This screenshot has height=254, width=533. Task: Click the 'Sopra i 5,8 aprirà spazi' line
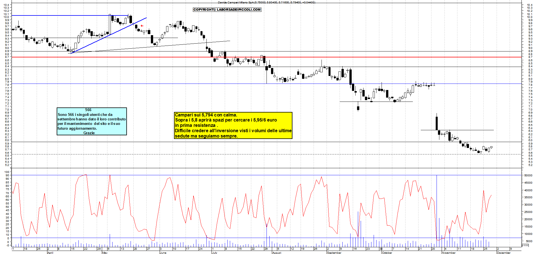pos(226,120)
